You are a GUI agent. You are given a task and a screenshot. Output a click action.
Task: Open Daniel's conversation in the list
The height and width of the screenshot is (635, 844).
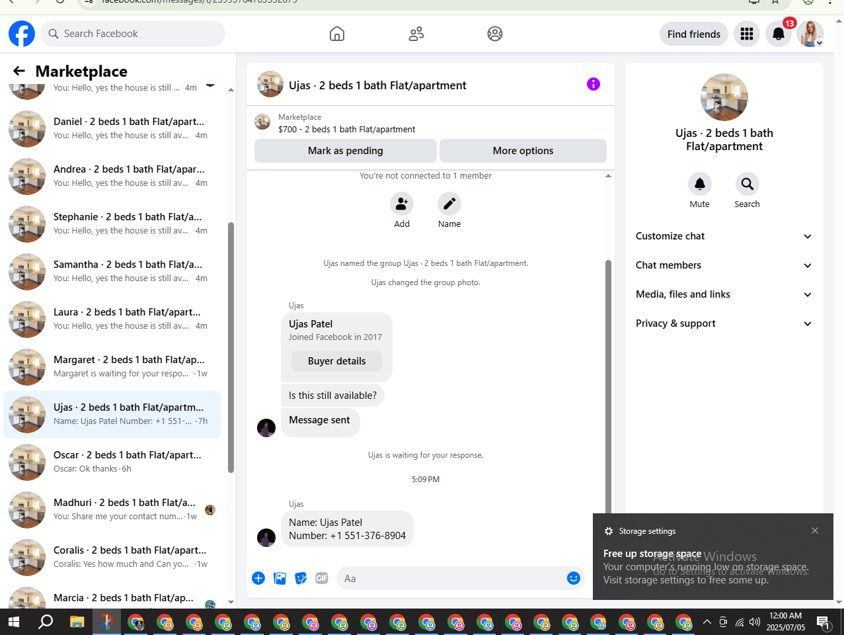tap(112, 128)
